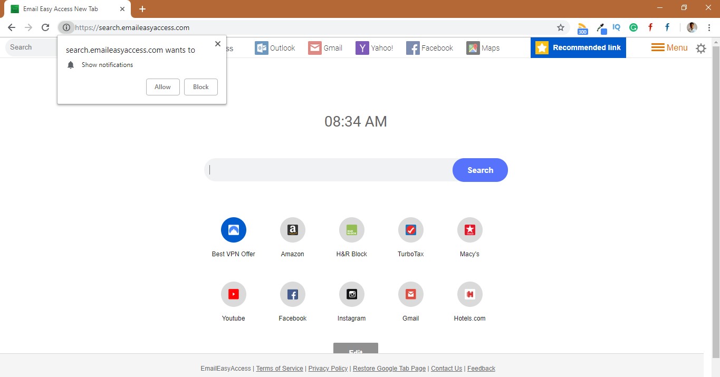Allow site notifications
This screenshot has width=720, height=377.
[x=162, y=86]
